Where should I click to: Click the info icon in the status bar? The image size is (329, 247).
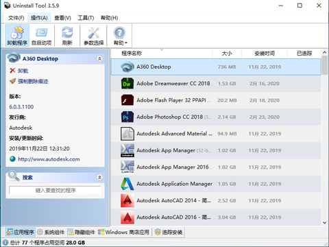5,242
